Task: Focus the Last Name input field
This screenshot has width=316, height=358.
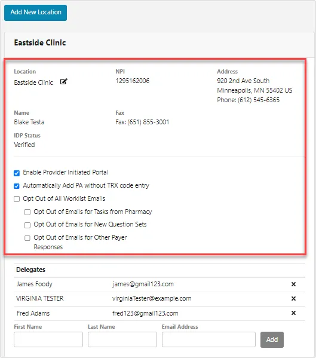Action: coord(122,339)
